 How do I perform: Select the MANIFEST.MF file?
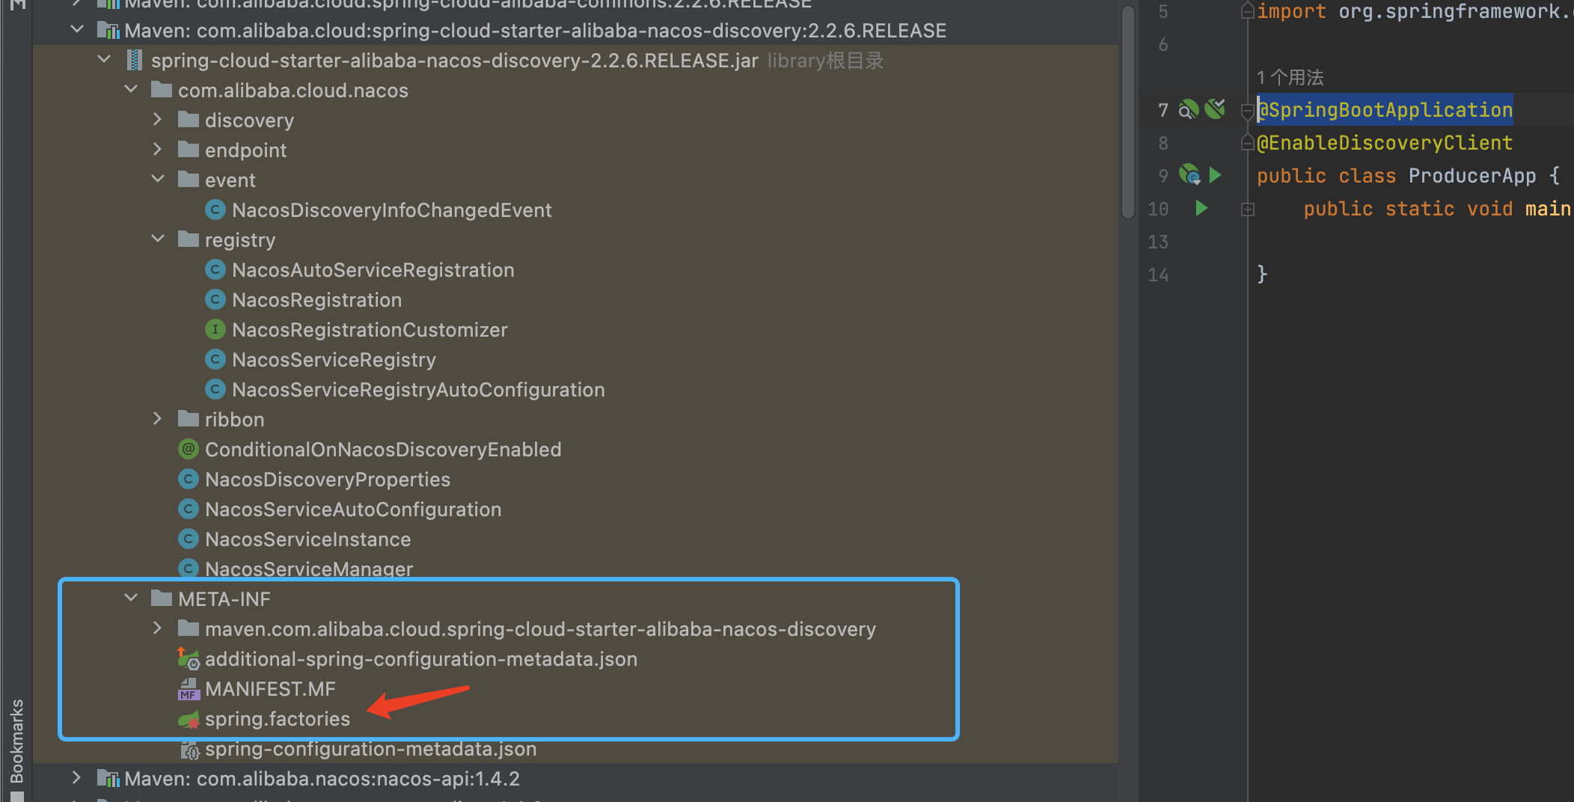270,689
